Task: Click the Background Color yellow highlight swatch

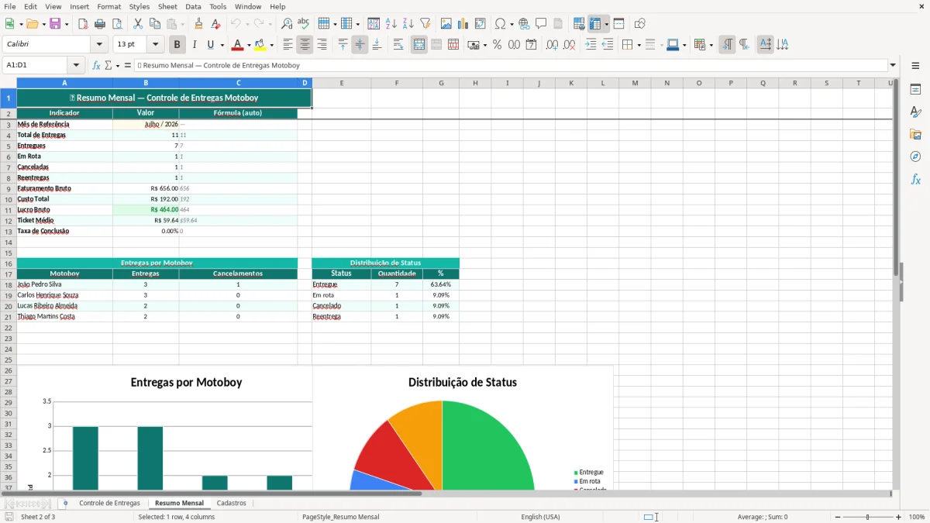Action: pyautogui.click(x=260, y=45)
